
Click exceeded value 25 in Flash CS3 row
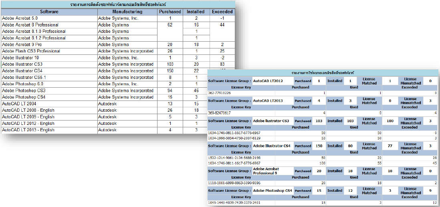[222, 51]
